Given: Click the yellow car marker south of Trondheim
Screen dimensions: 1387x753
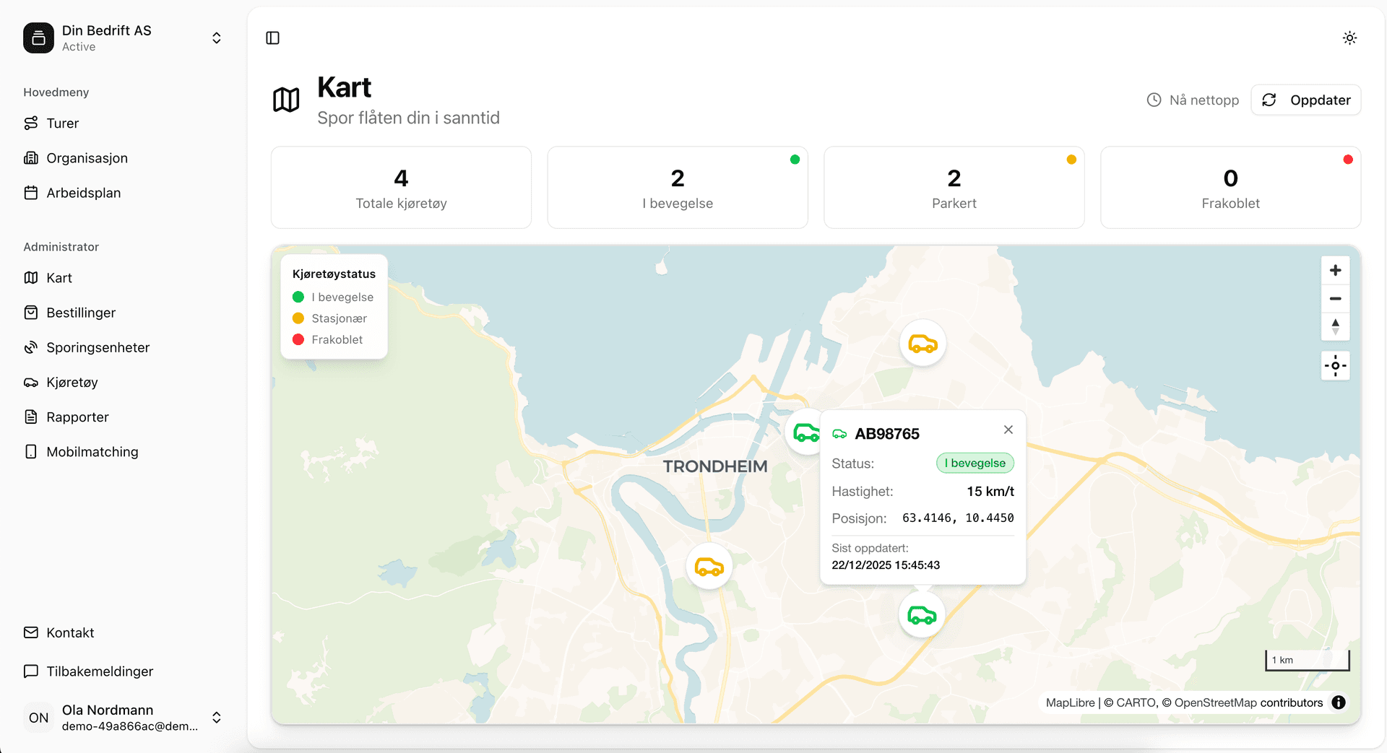Looking at the screenshot, I should [x=709, y=567].
